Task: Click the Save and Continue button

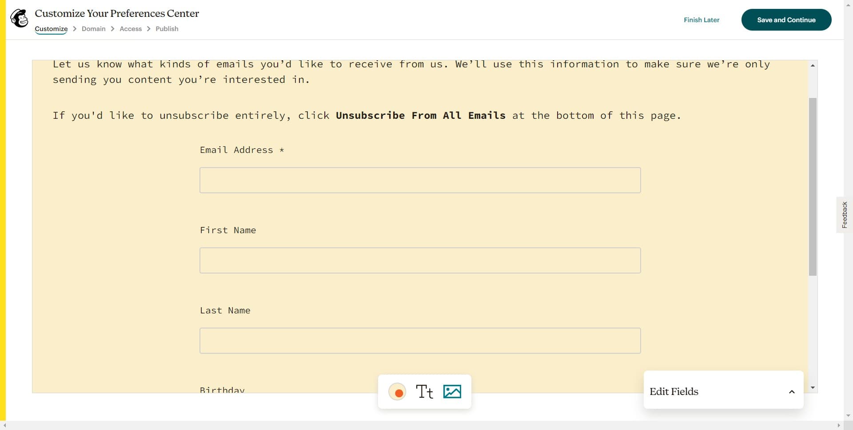Action: pos(786,20)
